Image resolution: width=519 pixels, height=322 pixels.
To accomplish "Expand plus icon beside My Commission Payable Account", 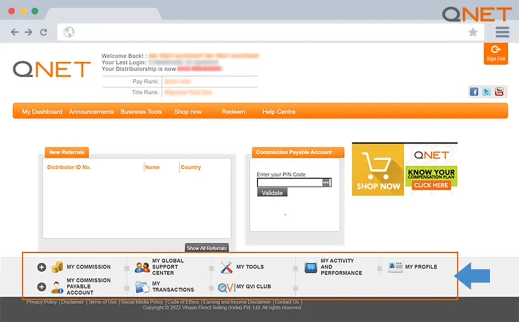I will [x=42, y=287].
